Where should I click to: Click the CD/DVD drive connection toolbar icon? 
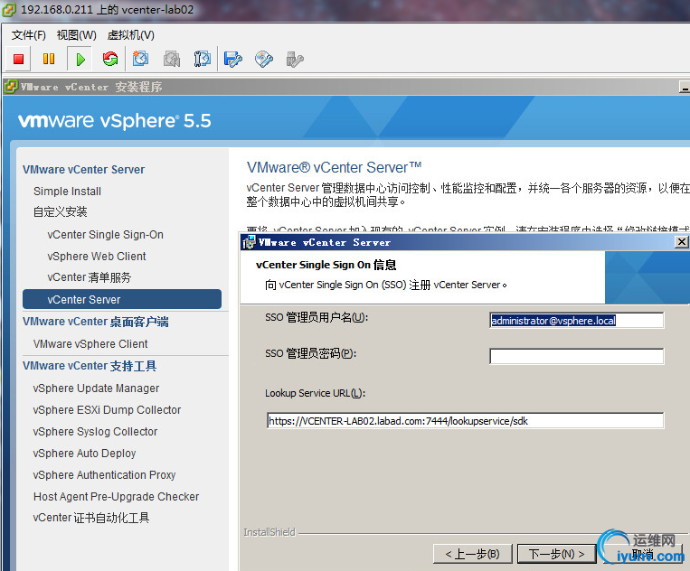264,60
